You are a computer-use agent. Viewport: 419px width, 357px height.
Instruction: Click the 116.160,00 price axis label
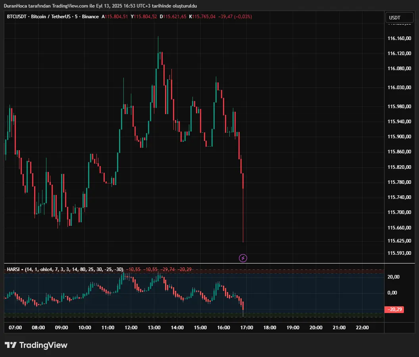pyautogui.click(x=399, y=38)
